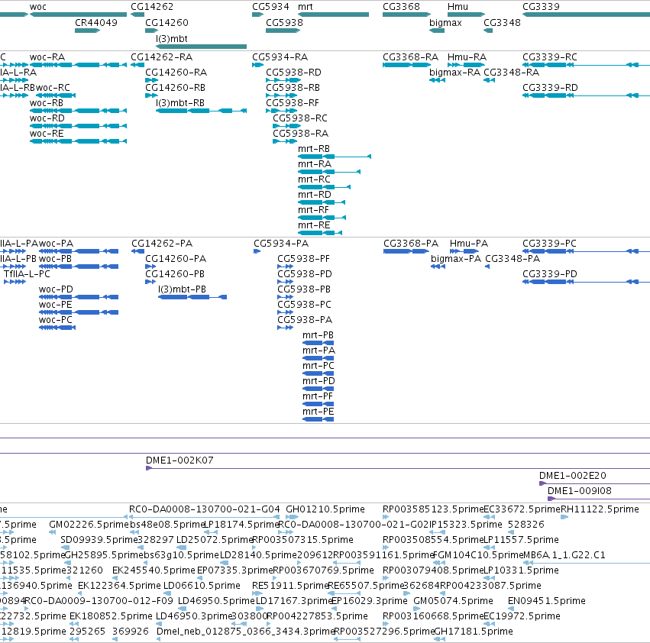Click EST Dmel_neb_012875_0366_3434.3prime

pos(245,632)
